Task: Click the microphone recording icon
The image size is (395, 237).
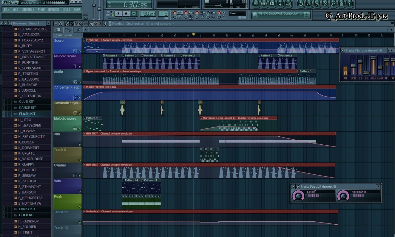Action: (x=333, y=4)
